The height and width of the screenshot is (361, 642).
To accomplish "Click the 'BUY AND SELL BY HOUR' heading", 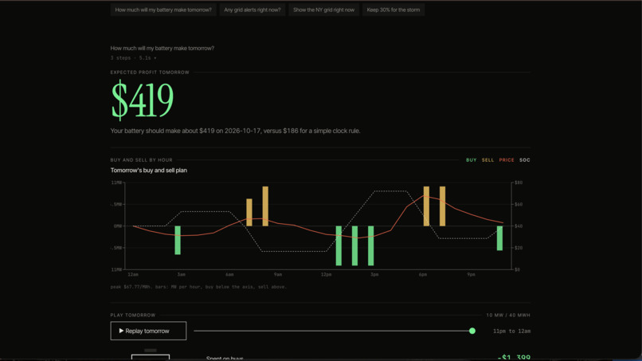I will point(141,160).
